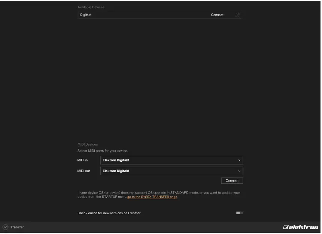Viewport: 322px width, 234px height.
Task: Click the waveform circle icon beside Transfer
Action: coord(5,227)
